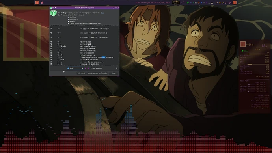
Task: Open the Mabox menu icon on the panel's left end
Action: coord(37,3)
